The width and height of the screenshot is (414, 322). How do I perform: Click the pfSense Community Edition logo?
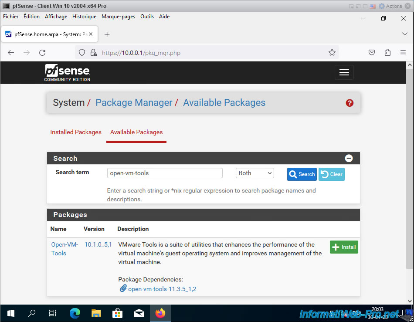pyautogui.click(x=67, y=73)
